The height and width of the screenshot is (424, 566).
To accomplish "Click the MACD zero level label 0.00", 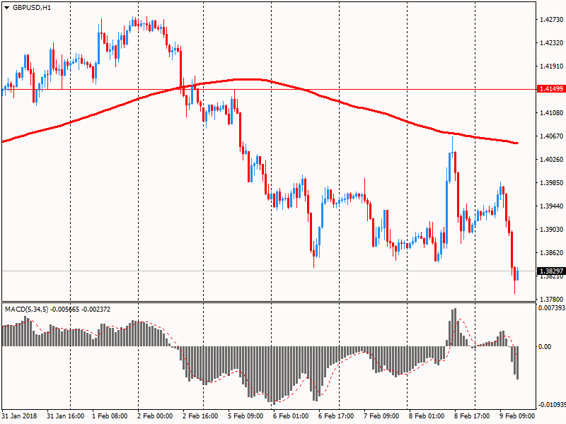I will (x=545, y=347).
